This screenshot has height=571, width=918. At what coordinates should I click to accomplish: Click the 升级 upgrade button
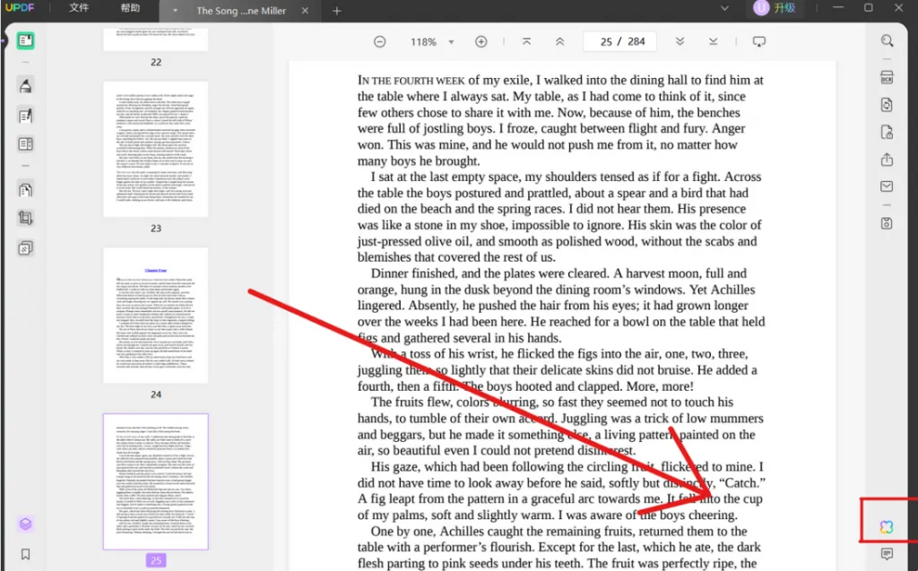tap(784, 8)
